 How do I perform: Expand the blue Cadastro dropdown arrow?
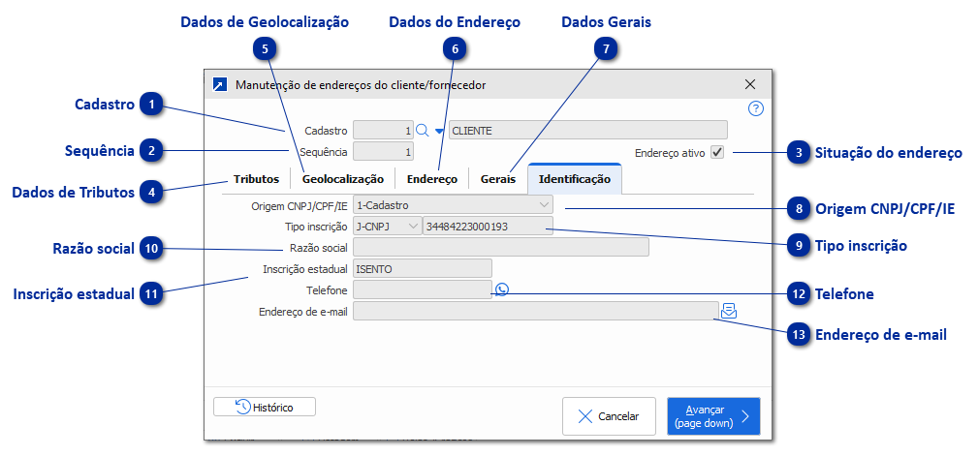click(439, 131)
